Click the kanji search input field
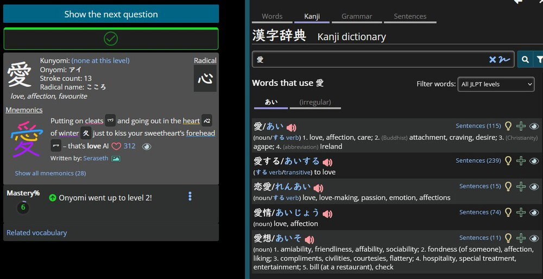Image resolution: width=543 pixels, height=279 pixels. pyautogui.click(x=369, y=60)
